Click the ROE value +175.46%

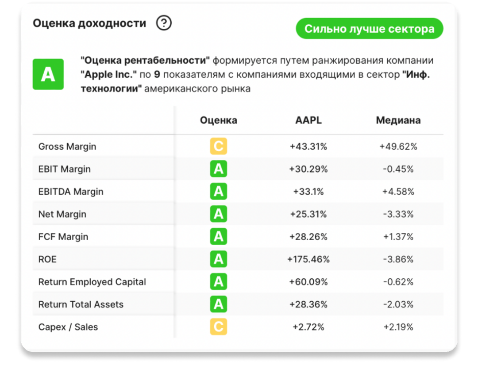click(x=308, y=259)
